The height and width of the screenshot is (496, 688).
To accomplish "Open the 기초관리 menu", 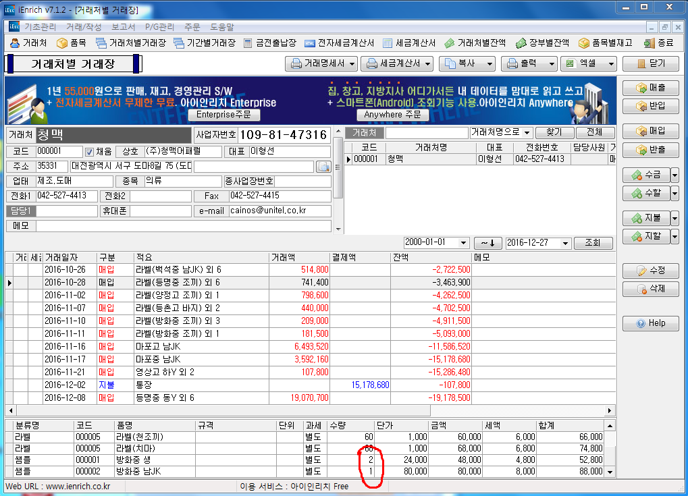I will click(x=41, y=27).
